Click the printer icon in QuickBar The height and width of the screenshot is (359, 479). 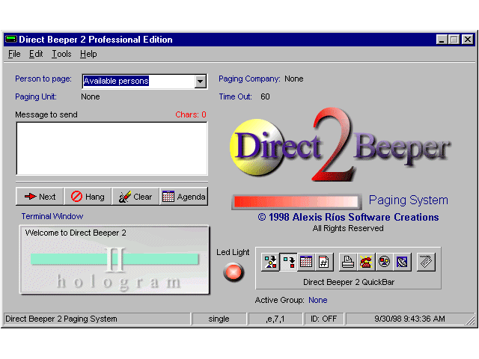348,262
